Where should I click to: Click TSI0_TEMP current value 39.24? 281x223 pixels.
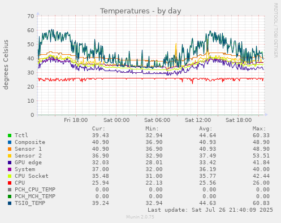pyautogui.click(x=101, y=203)
